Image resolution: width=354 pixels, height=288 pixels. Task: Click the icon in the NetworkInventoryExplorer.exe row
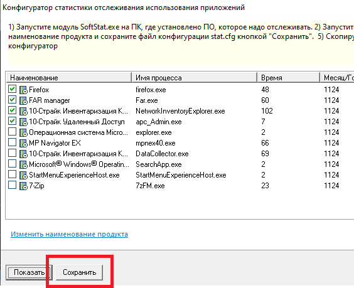(23, 111)
